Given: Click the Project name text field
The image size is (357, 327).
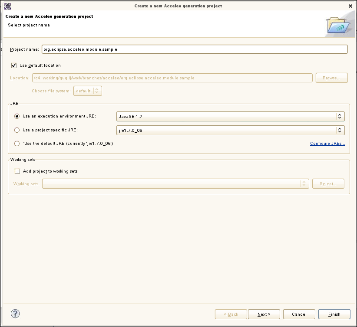Looking at the screenshot, I should tap(195, 49).
